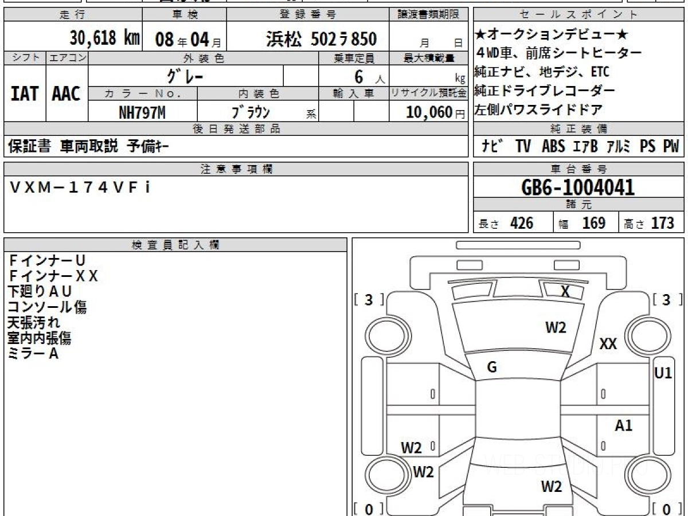Select the 諸元 header

[x=579, y=205]
